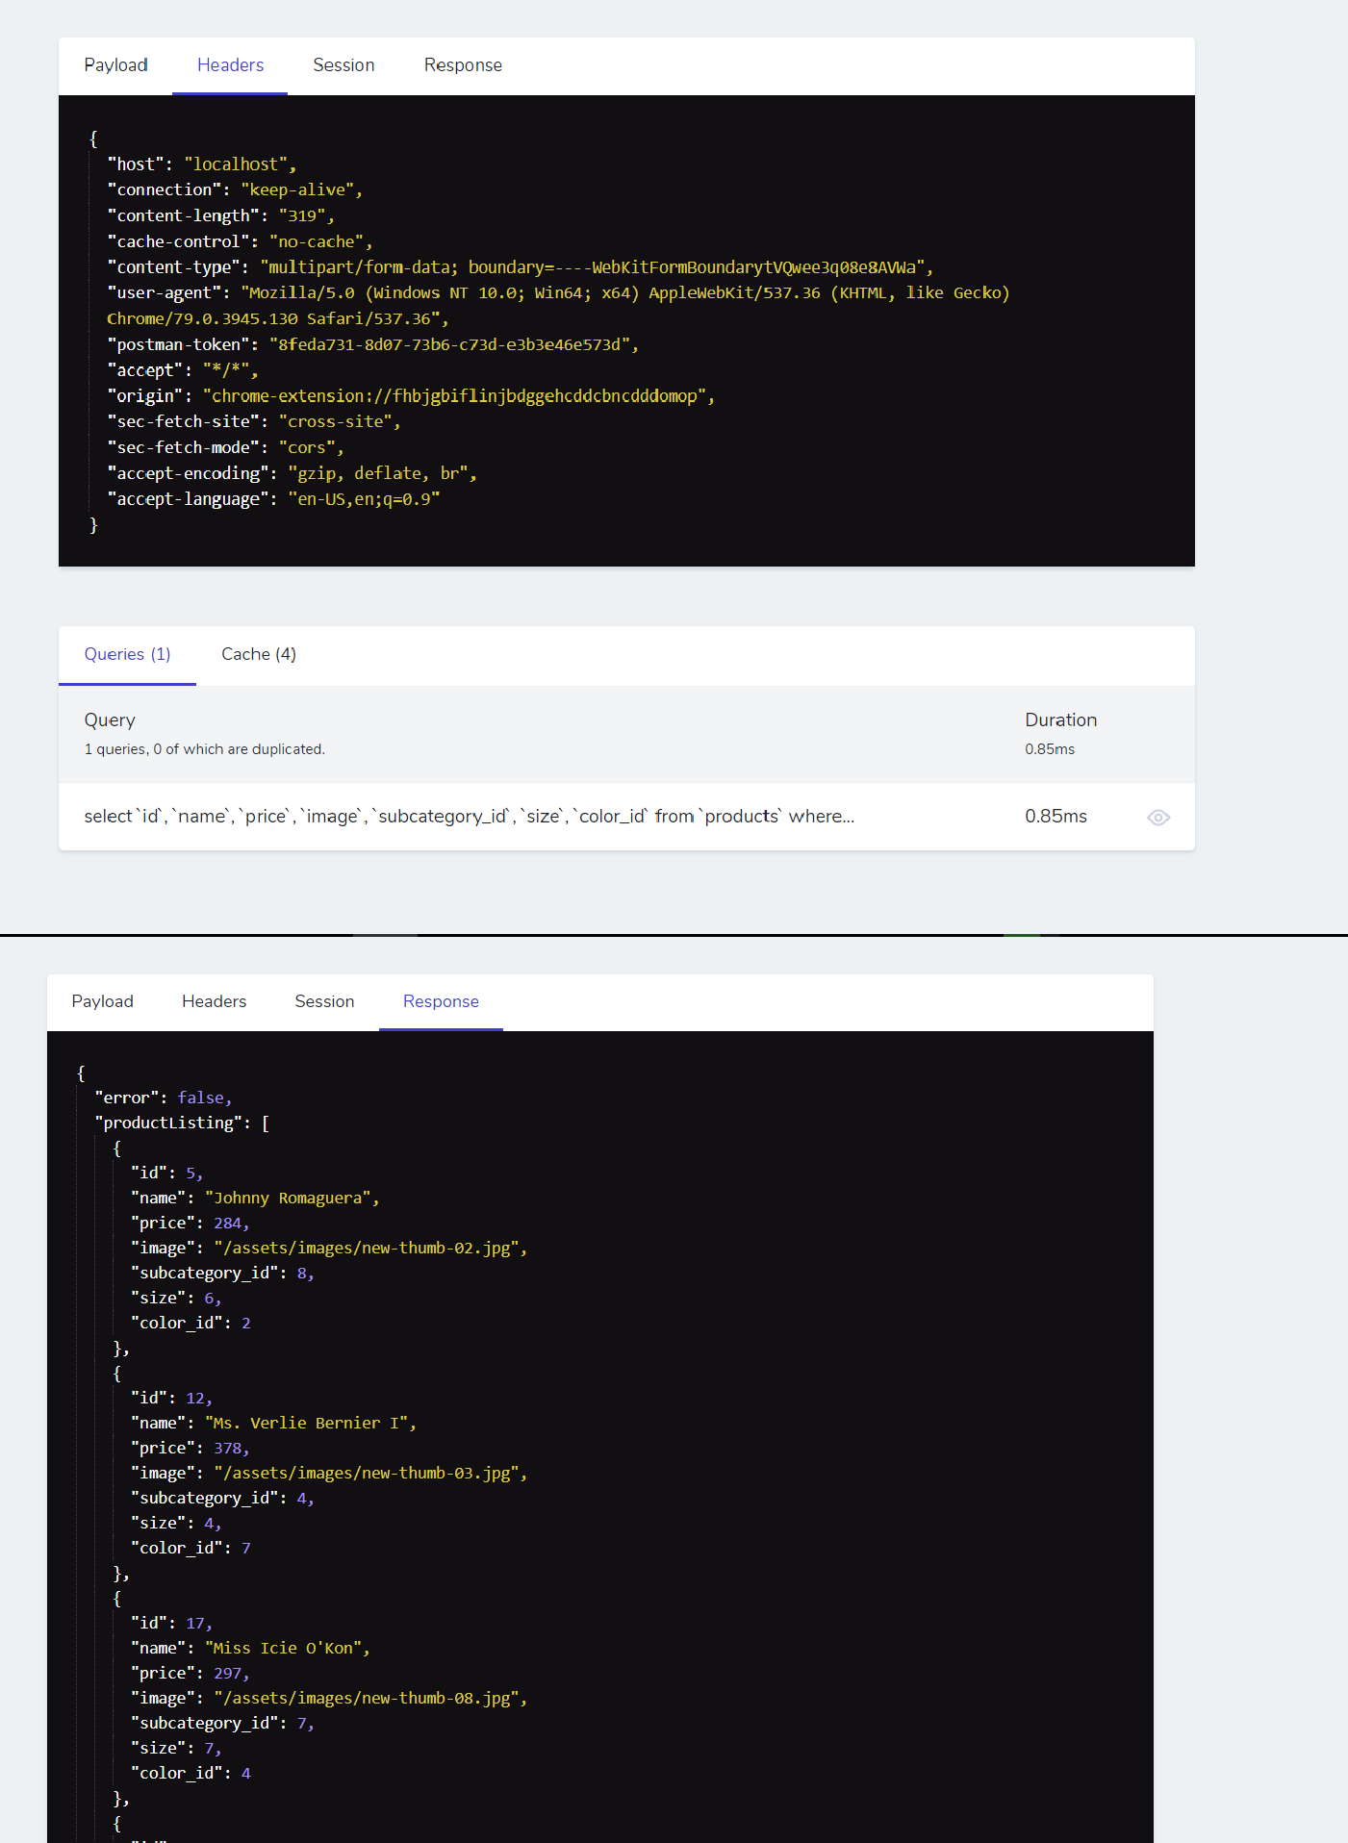Open the Headers tab above the productListing JSON
The height and width of the screenshot is (1843, 1348).
point(214,1001)
